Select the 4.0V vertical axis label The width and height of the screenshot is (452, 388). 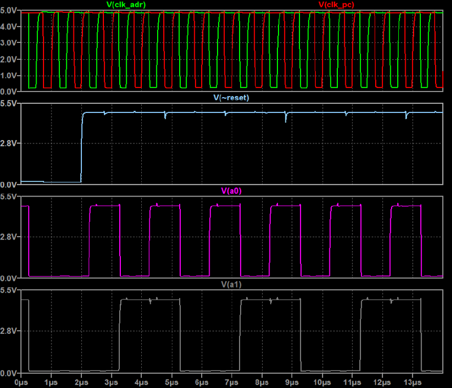click(10, 27)
